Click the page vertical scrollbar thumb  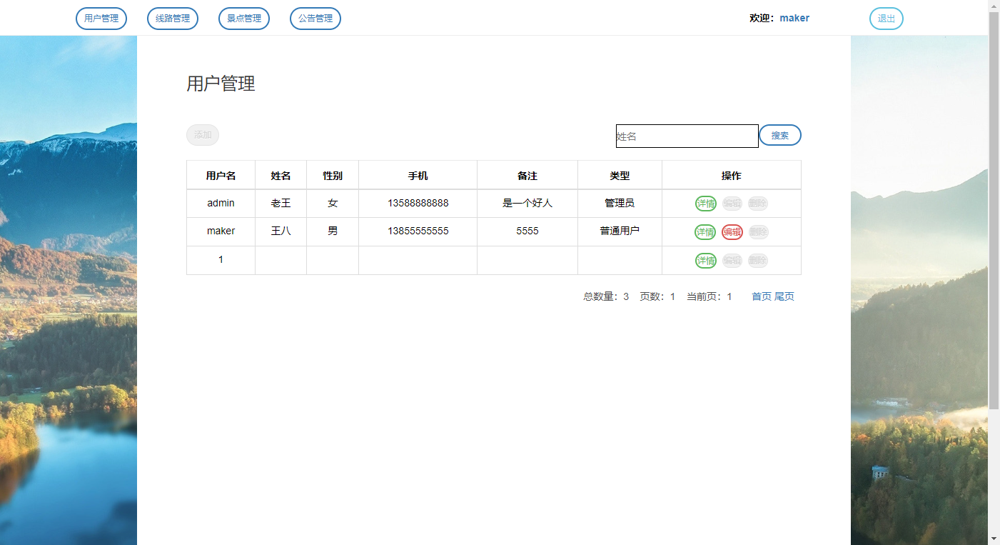coord(994,211)
